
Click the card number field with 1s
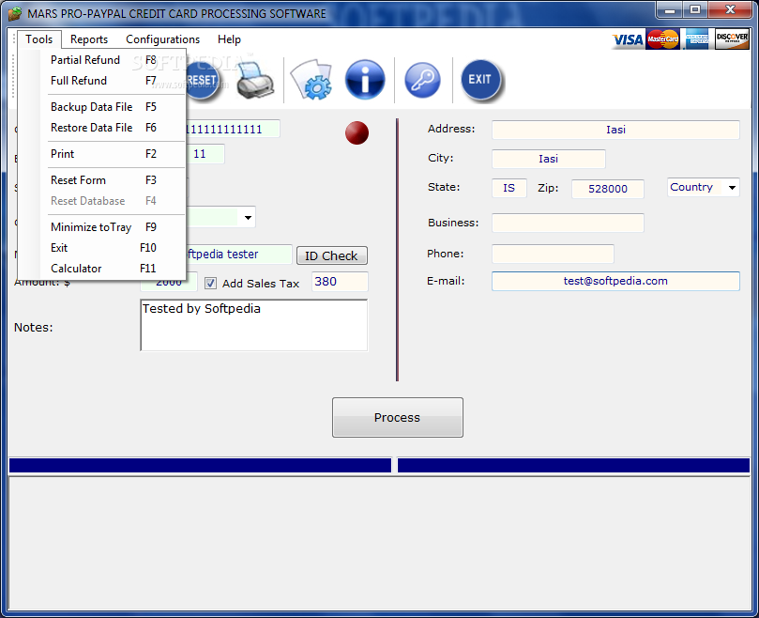(x=233, y=129)
